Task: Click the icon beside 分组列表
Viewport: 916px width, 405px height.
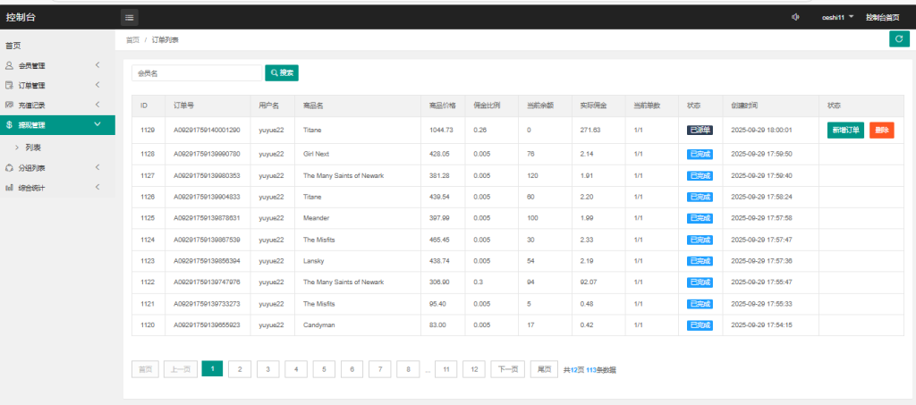Action: click(x=9, y=167)
